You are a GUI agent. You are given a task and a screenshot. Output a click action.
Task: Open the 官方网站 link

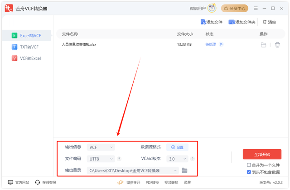pyautogui.click(x=22, y=183)
